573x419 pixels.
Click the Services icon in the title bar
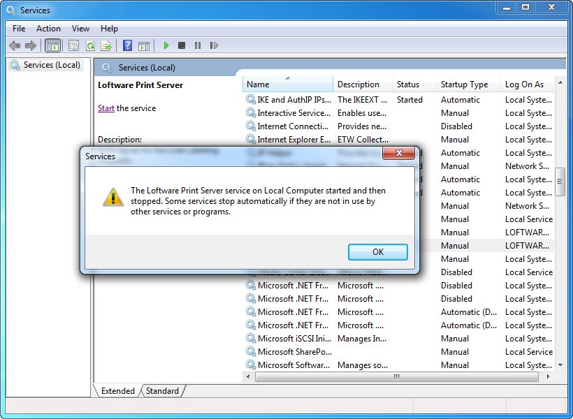pyautogui.click(x=11, y=10)
